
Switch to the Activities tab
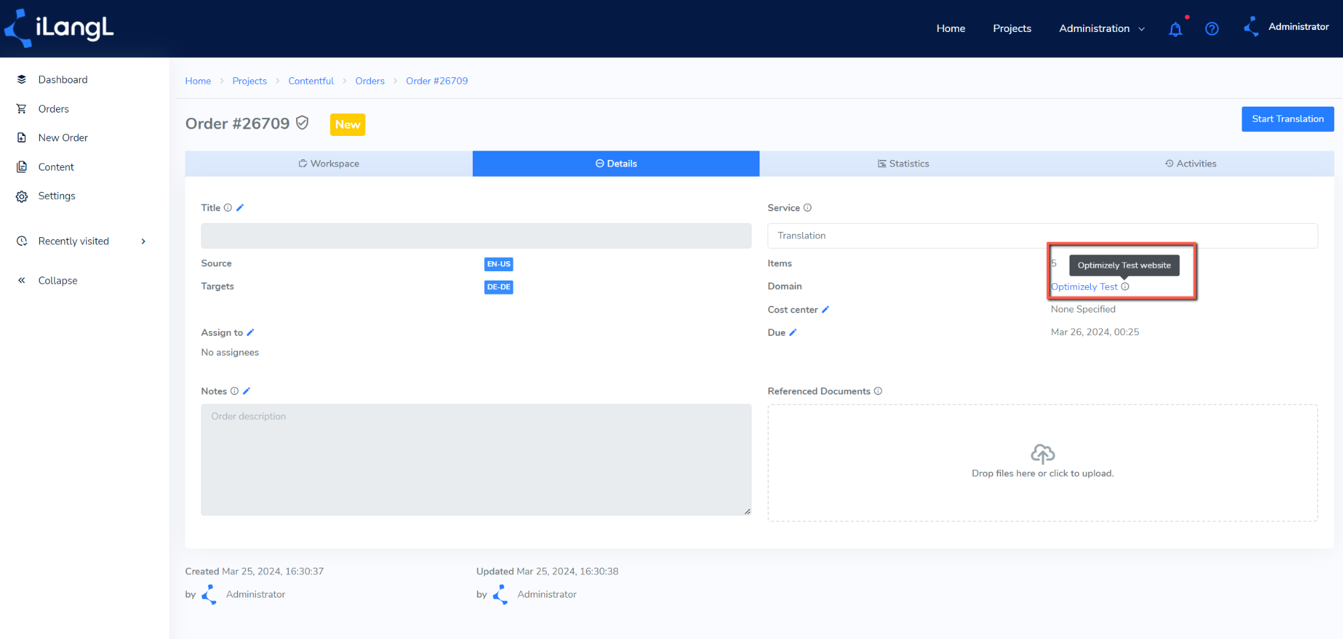pyautogui.click(x=1190, y=163)
